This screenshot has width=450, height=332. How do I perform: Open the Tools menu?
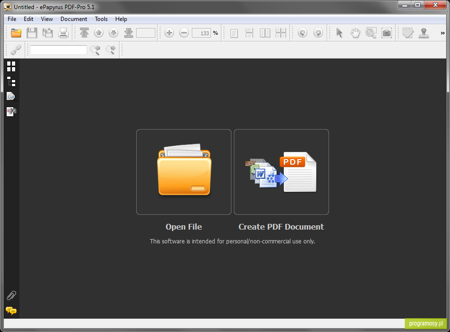[x=101, y=19]
